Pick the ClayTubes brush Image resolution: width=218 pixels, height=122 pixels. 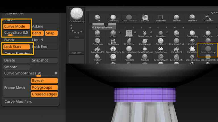pyautogui.click(x=208, y=34)
